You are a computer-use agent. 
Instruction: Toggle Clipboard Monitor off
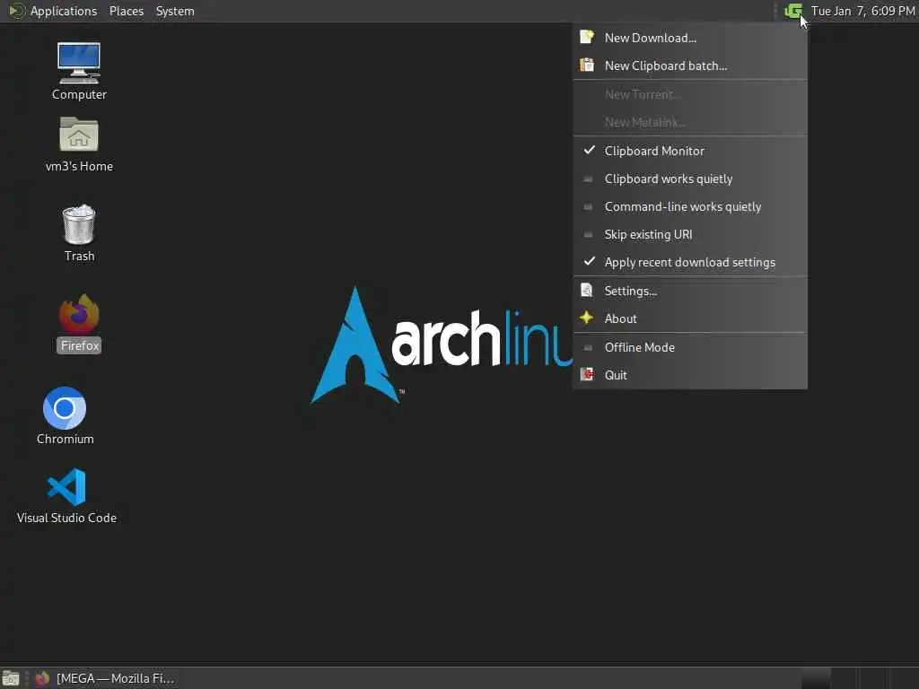690,151
